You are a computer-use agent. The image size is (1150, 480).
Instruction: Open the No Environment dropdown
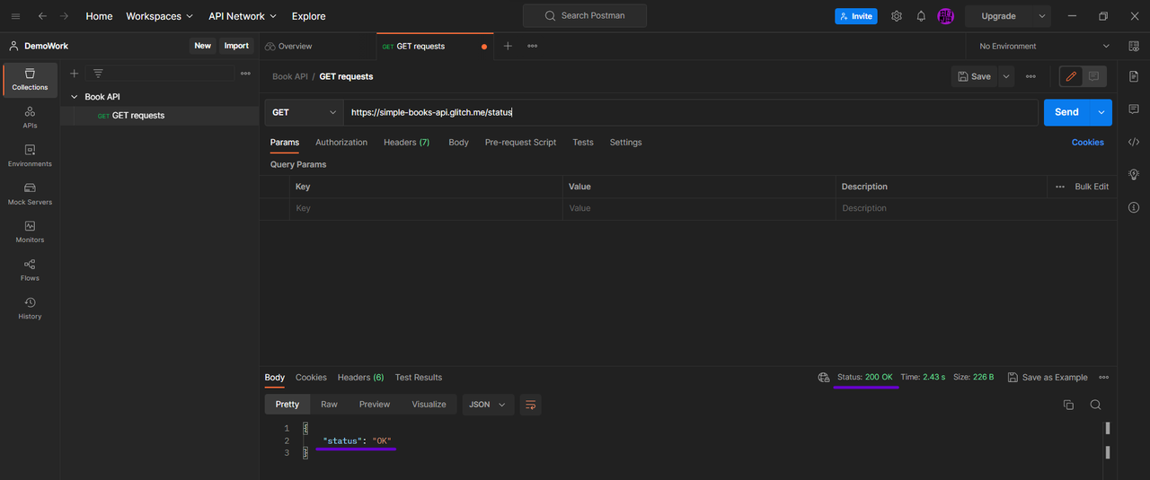(1044, 46)
